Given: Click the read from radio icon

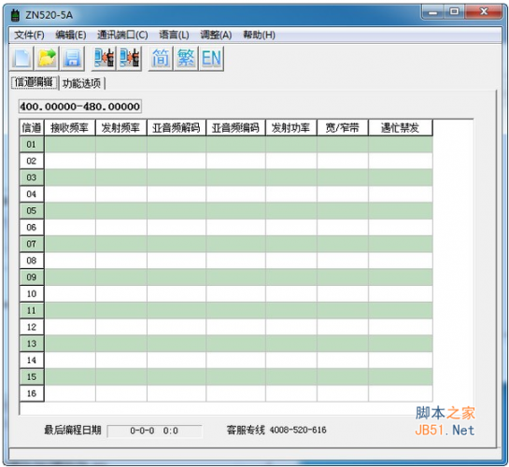Looking at the screenshot, I should click(104, 59).
